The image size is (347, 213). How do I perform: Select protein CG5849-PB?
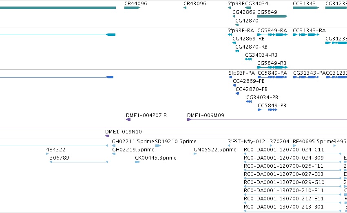coord(267,110)
